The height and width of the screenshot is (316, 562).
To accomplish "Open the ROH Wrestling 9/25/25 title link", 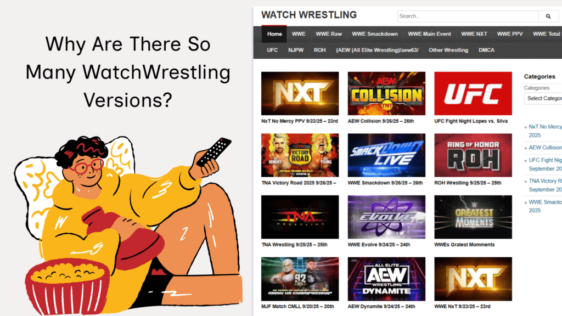I will click(468, 183).
